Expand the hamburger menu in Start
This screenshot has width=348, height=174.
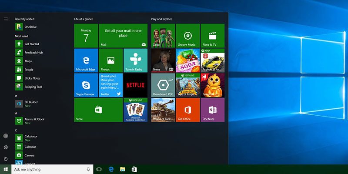click(x=6, y=19)
